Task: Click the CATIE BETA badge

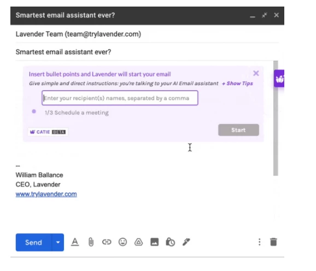Action: tap(48, 132)
